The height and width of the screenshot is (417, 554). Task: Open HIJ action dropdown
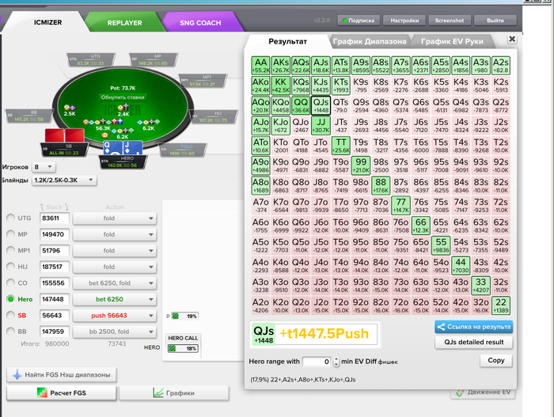click(115, 267)
